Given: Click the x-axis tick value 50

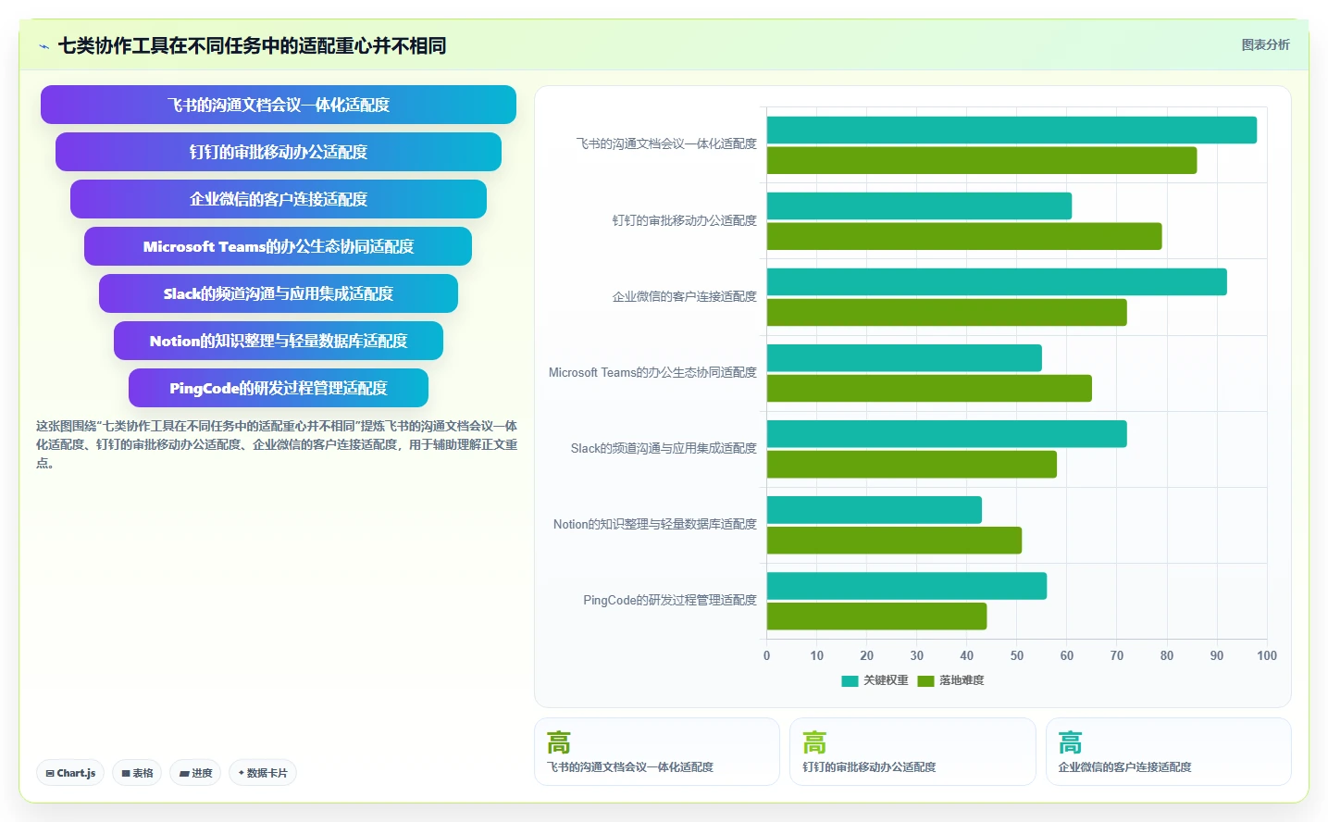Looking at the screenshot, I should point(1017,655).
